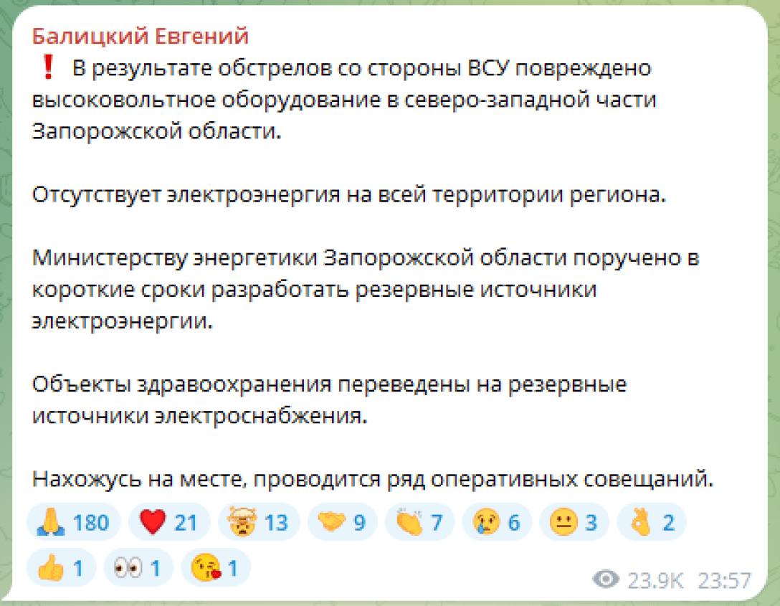The height and width of the screenshot is (606, 780).
Task: Click the line about Министерству энергетики
Action: click(x=366, y=258)
